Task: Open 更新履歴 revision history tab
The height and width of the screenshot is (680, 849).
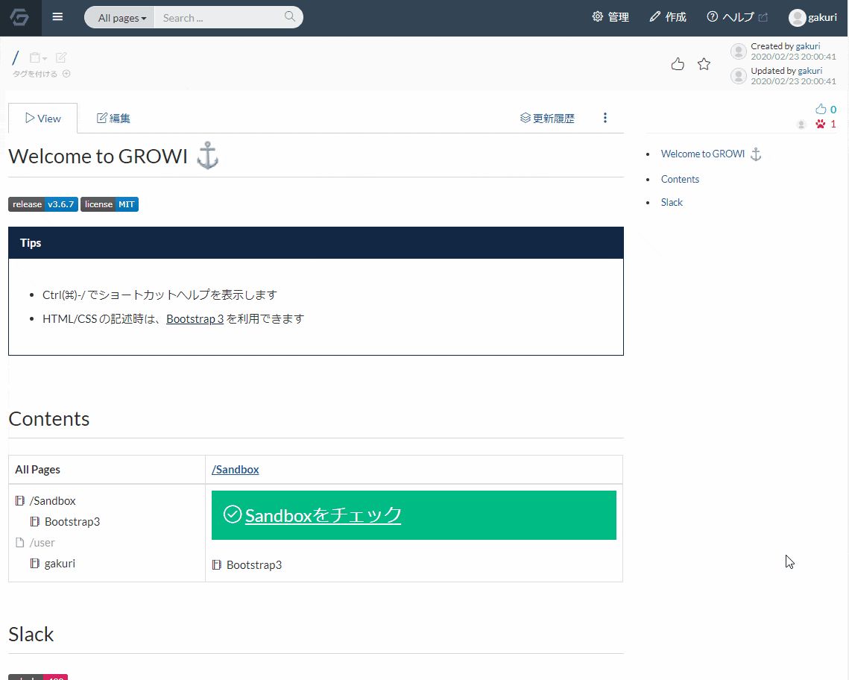Action: [x=547, y=118]
